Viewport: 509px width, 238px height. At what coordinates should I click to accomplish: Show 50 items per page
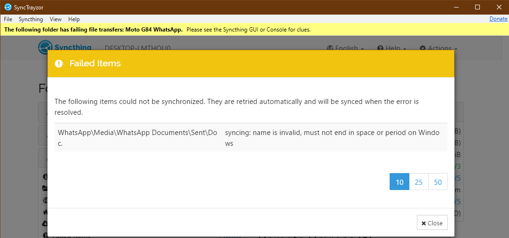438,182
